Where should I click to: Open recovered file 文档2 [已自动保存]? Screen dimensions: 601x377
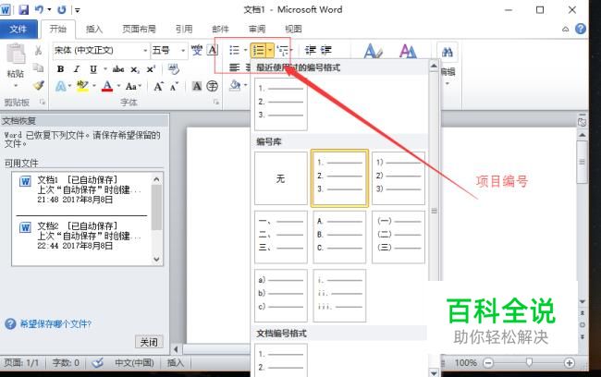click(81, 236)
